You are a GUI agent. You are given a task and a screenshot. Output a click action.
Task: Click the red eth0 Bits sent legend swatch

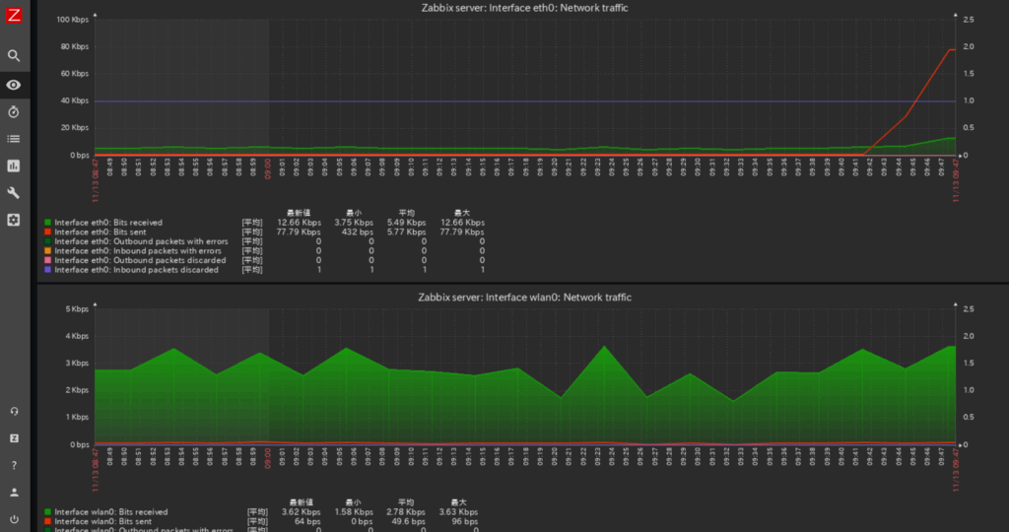click(48, 232)
